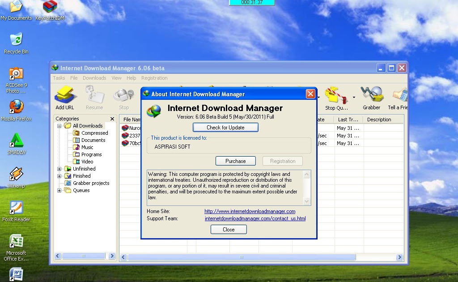
Task: Click the Categories panel left scroll arrow
Action: (x=58, y=256)
